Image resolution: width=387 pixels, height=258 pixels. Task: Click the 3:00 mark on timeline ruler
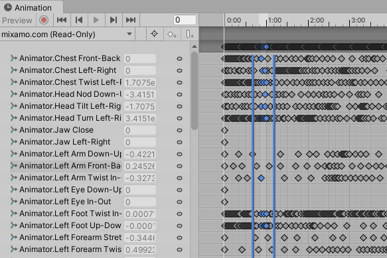358,20
